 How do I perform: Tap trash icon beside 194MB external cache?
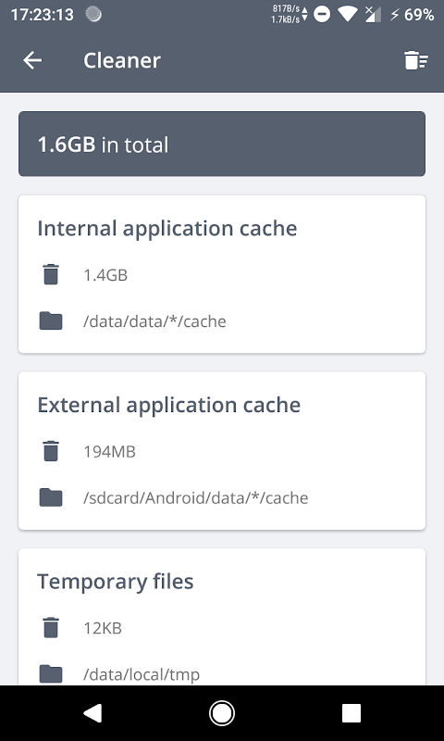click(x=51, y=451)
